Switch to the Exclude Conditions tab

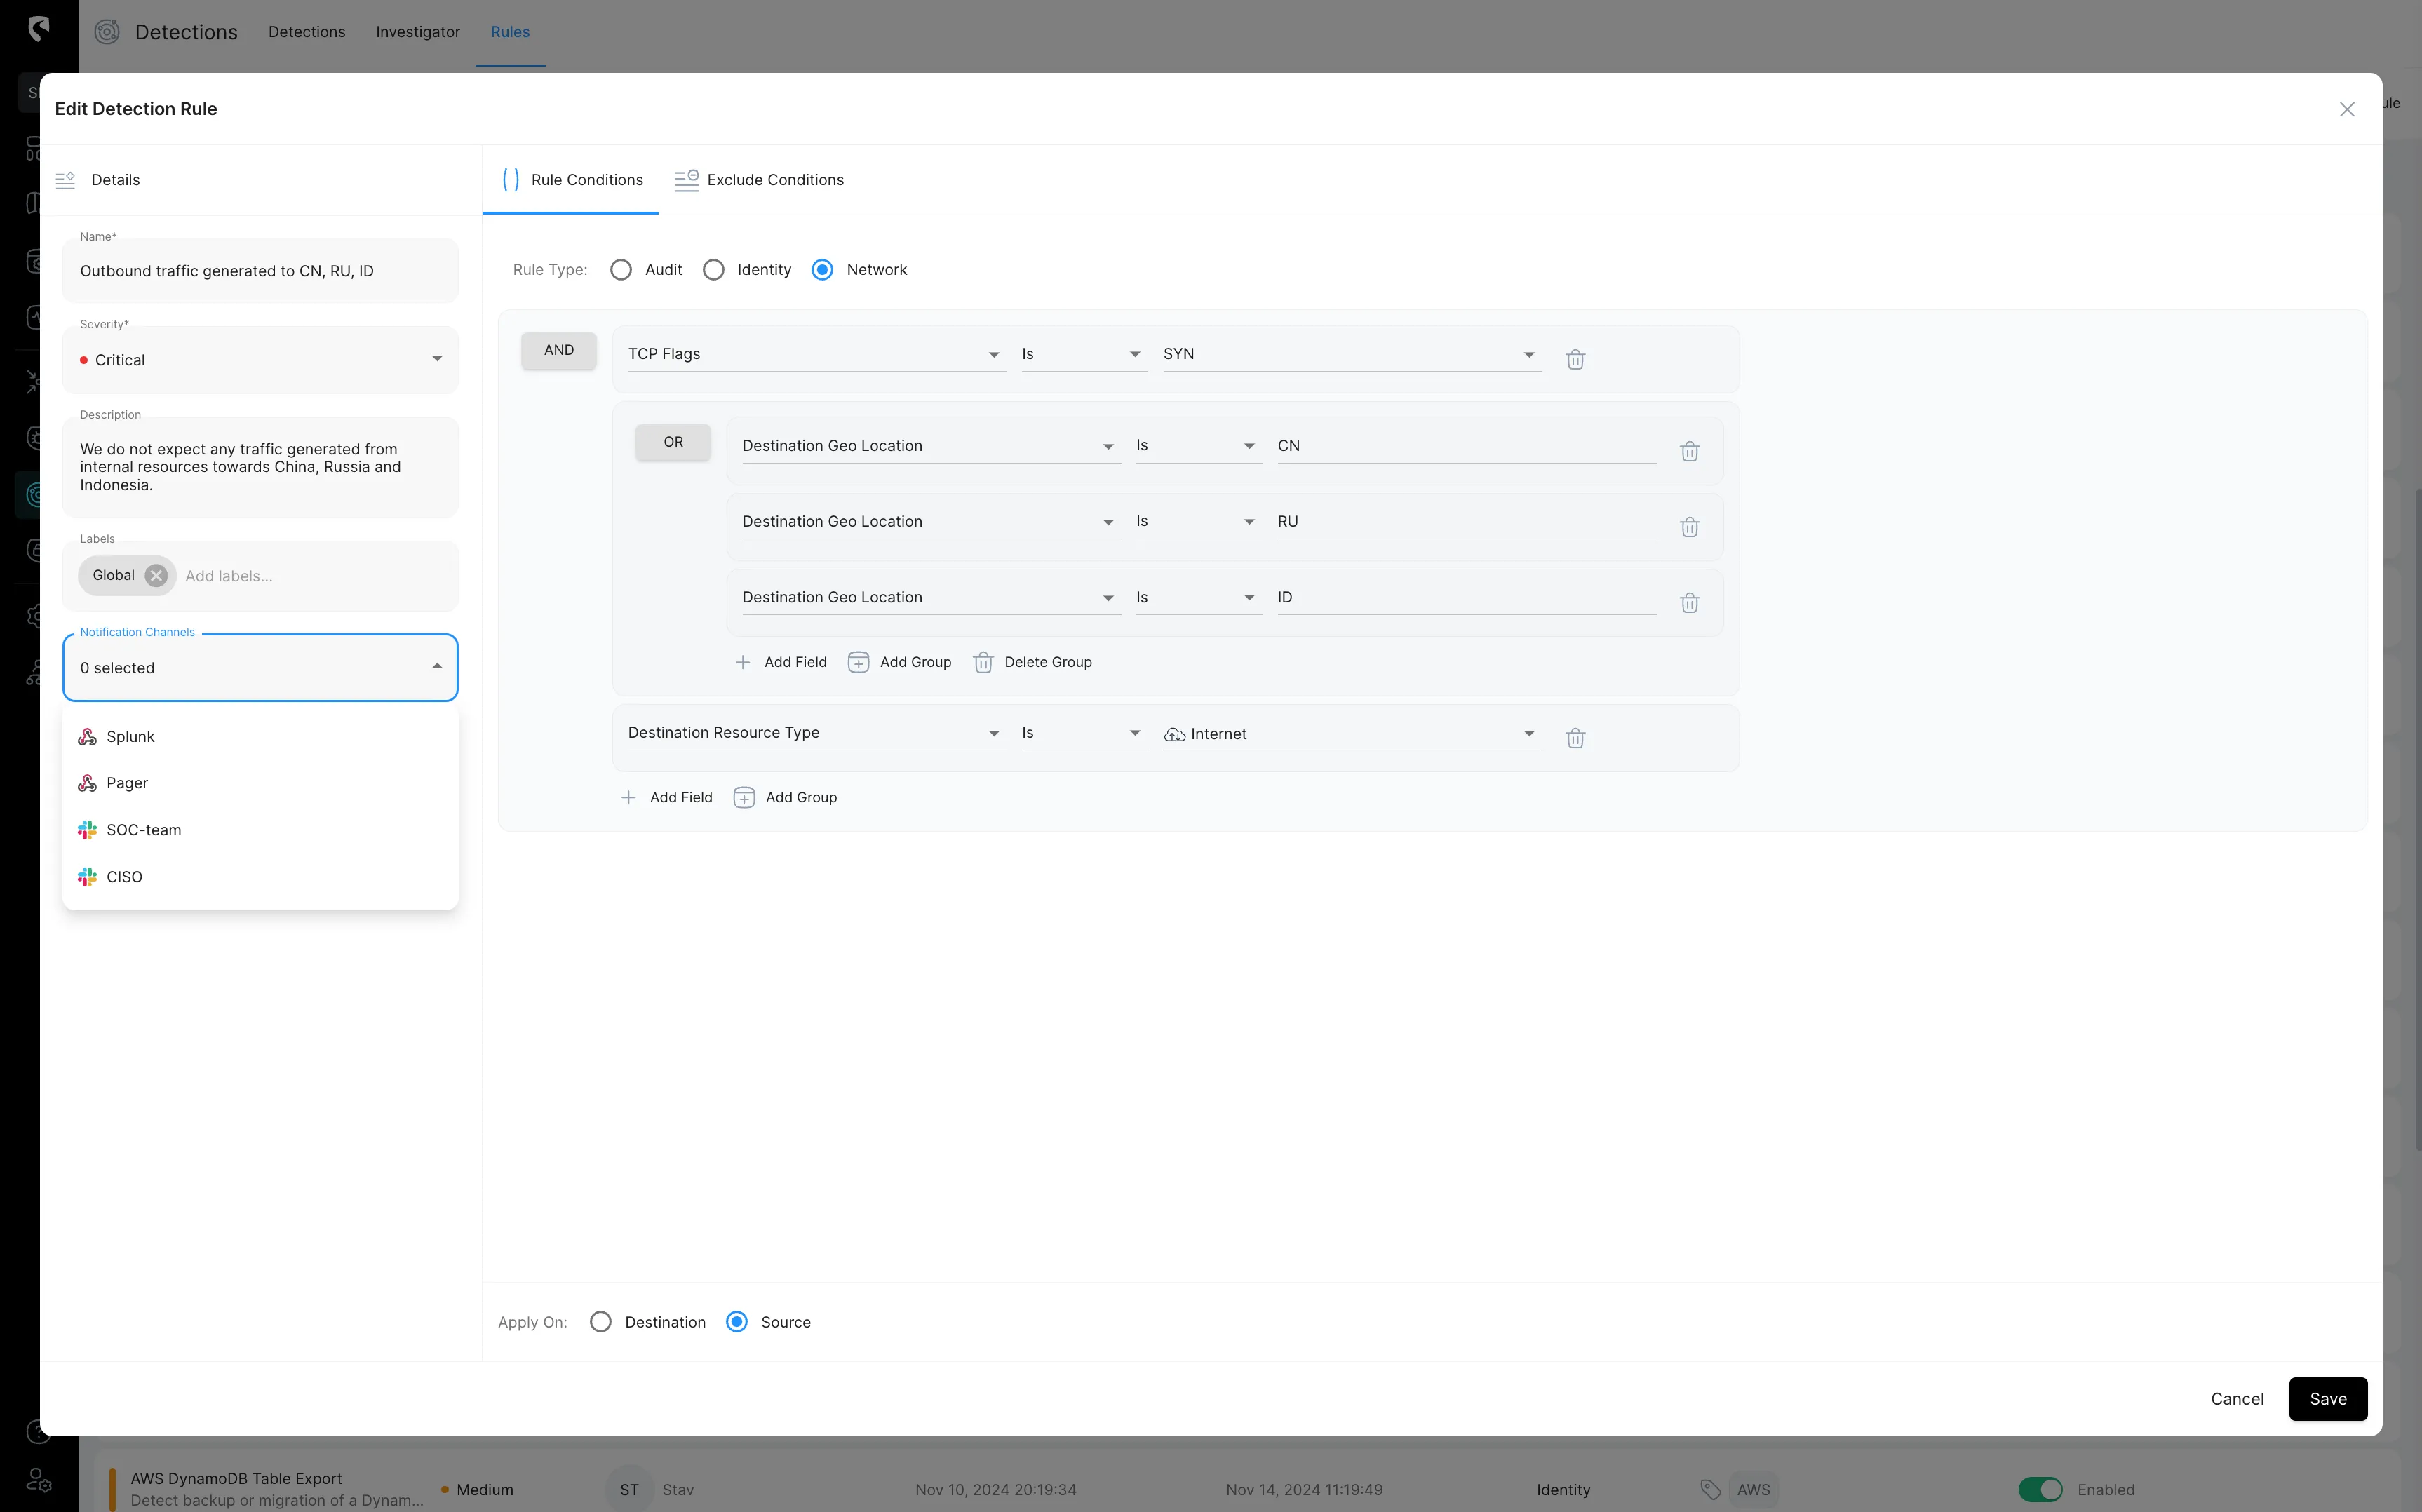(759, 180)
